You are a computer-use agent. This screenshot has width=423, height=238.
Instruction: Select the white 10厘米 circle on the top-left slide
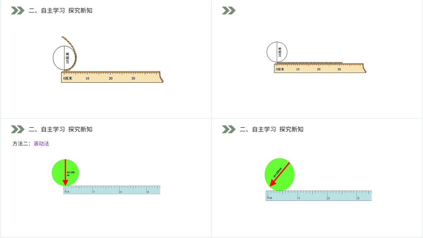click(60, 58)
